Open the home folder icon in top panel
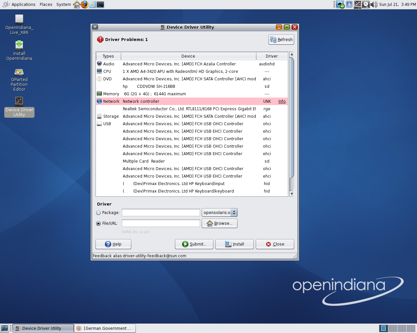Viewport: 417px width, 333px height. (x=77, y=5)
